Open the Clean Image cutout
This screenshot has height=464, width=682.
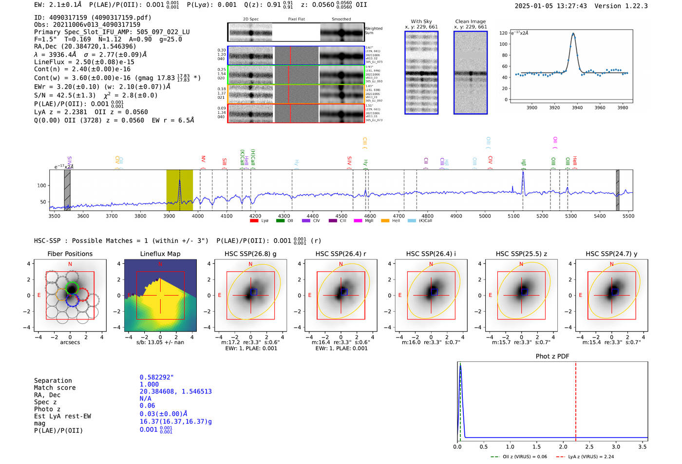pos(471,73)
